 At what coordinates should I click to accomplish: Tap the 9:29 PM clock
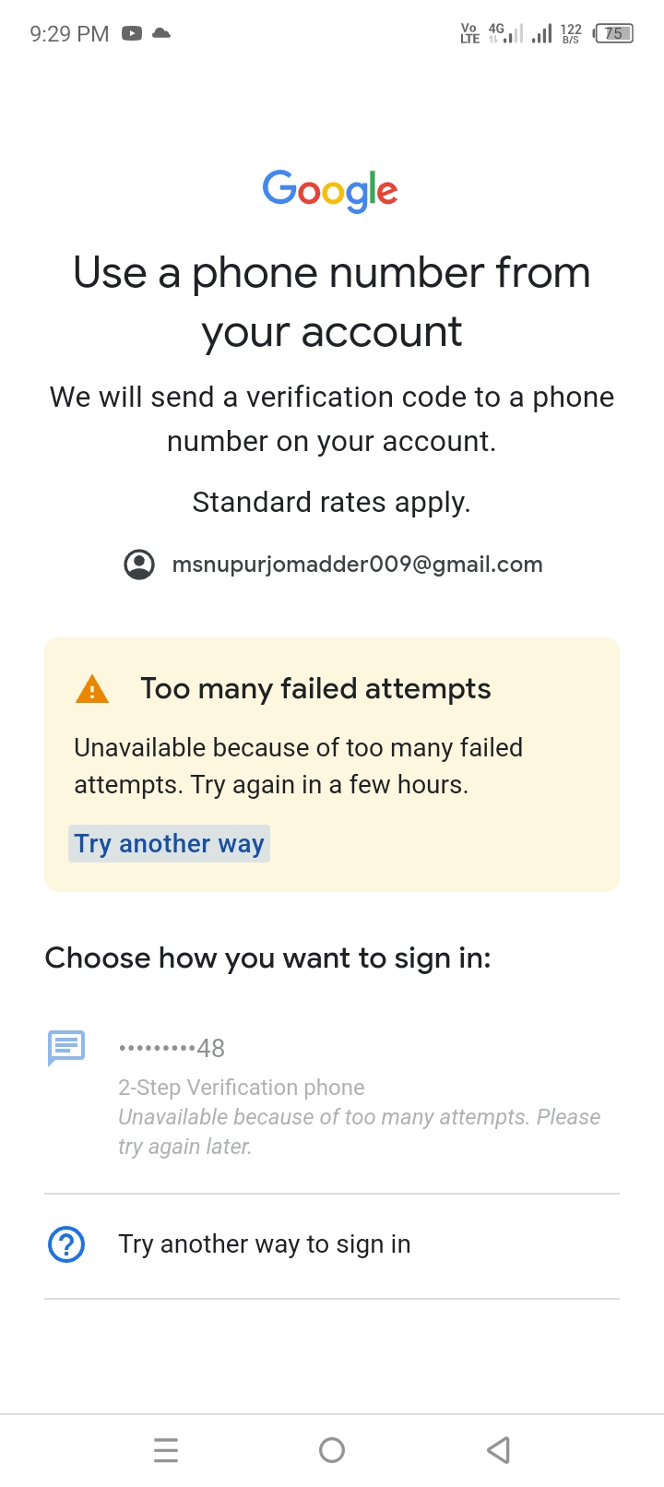69,34
